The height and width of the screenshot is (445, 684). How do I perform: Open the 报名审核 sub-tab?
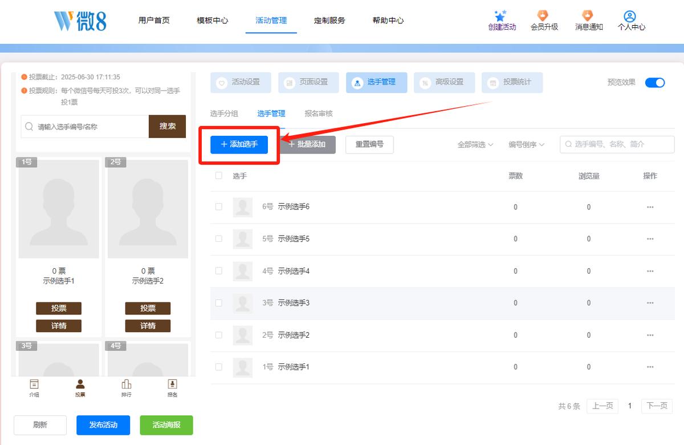point(319,114)
